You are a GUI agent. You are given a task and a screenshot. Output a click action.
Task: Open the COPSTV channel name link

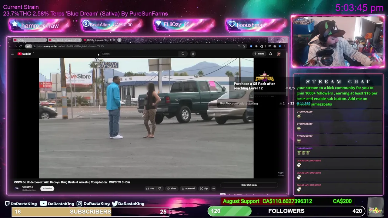26,187
